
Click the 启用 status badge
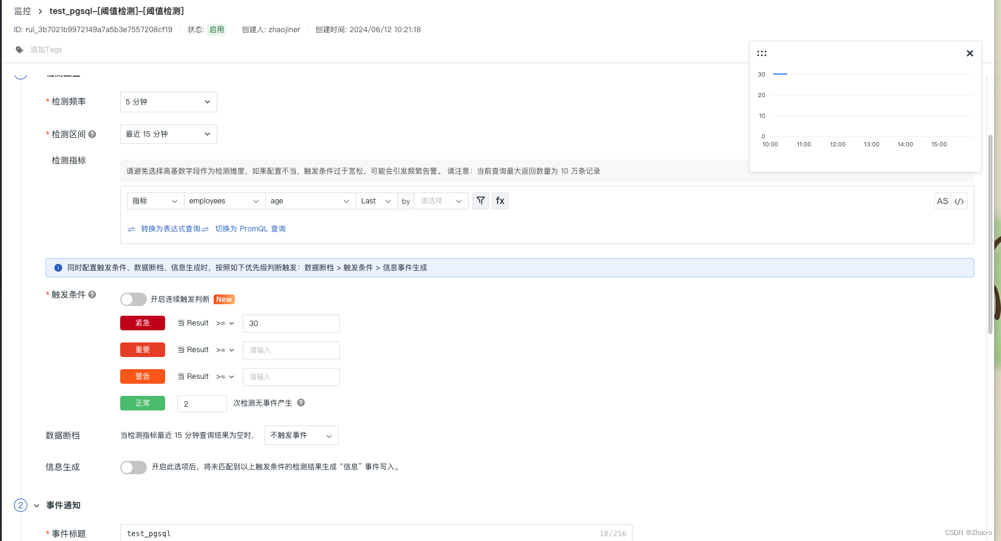217,30
